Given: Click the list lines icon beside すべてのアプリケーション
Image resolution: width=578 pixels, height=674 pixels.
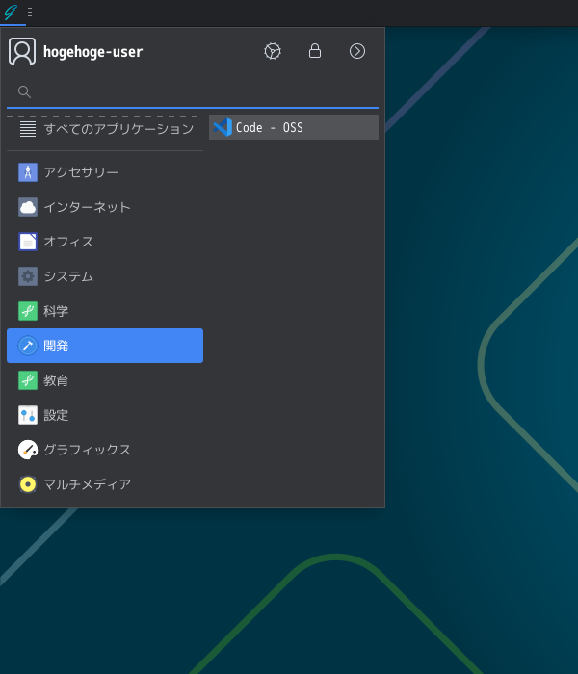Looking at the screenshot, I should click(x=28, y=128).
